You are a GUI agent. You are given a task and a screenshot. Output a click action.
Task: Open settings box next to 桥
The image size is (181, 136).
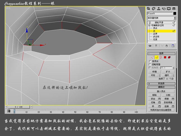pyautogui.click(x=159, y=107)
